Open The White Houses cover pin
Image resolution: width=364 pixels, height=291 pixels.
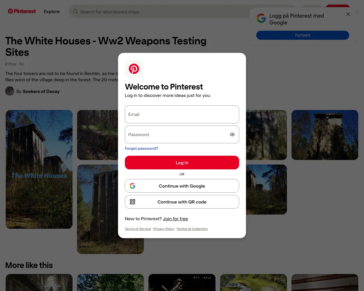39,169
